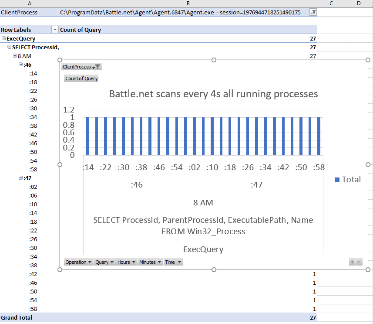Select column C header
Image resolution: width=373 pixels, height=324 pixels.
click(x=331, y=3)
